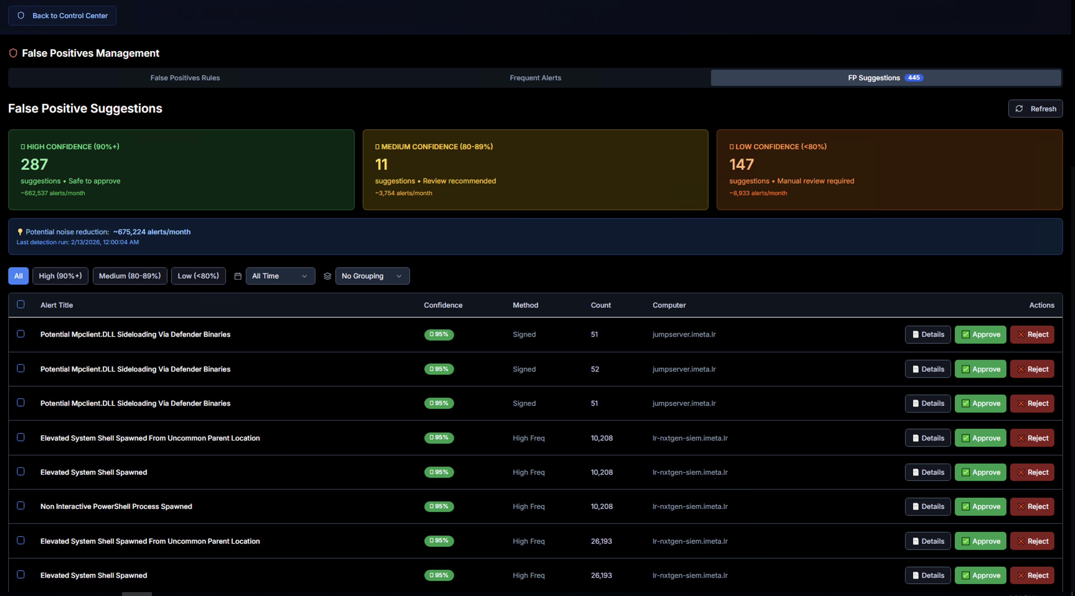Screen dimensions: 1075x596
Task: Open Details for Non Interactive PowerShell Process Spawned
Action: pos(927,507)
